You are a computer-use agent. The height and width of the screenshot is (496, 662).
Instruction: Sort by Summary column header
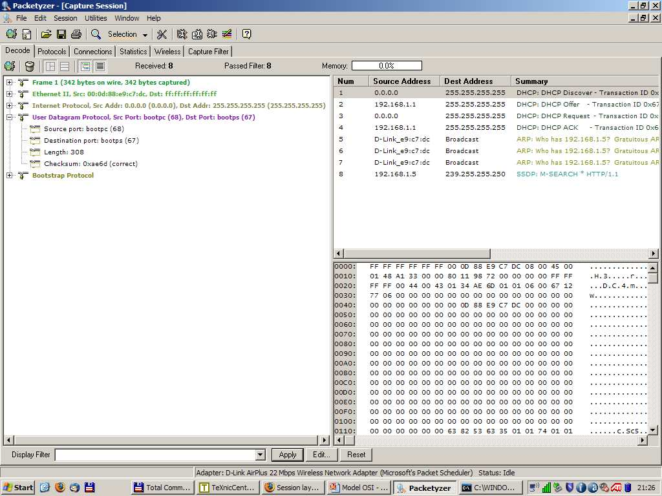pos(584,81)
